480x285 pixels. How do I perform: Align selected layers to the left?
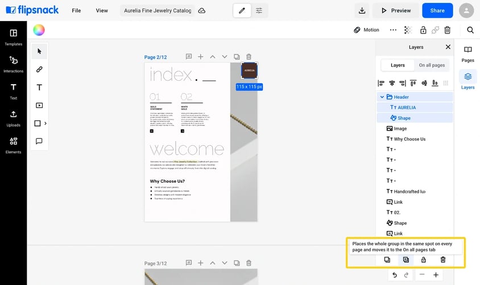coord(381,83)
